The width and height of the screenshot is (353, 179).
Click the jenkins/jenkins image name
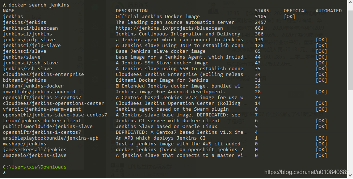coord(25,22)
